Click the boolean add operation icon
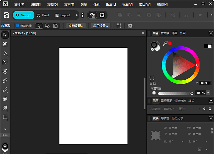 [120, 15]
